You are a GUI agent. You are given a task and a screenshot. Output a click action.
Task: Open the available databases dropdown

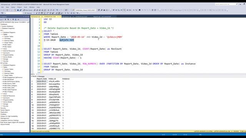coord(13,13)
